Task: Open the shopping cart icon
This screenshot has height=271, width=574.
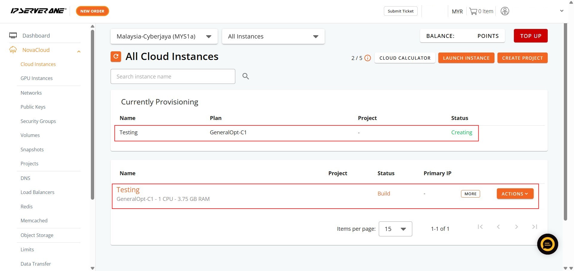Action: tap(473, 11)
